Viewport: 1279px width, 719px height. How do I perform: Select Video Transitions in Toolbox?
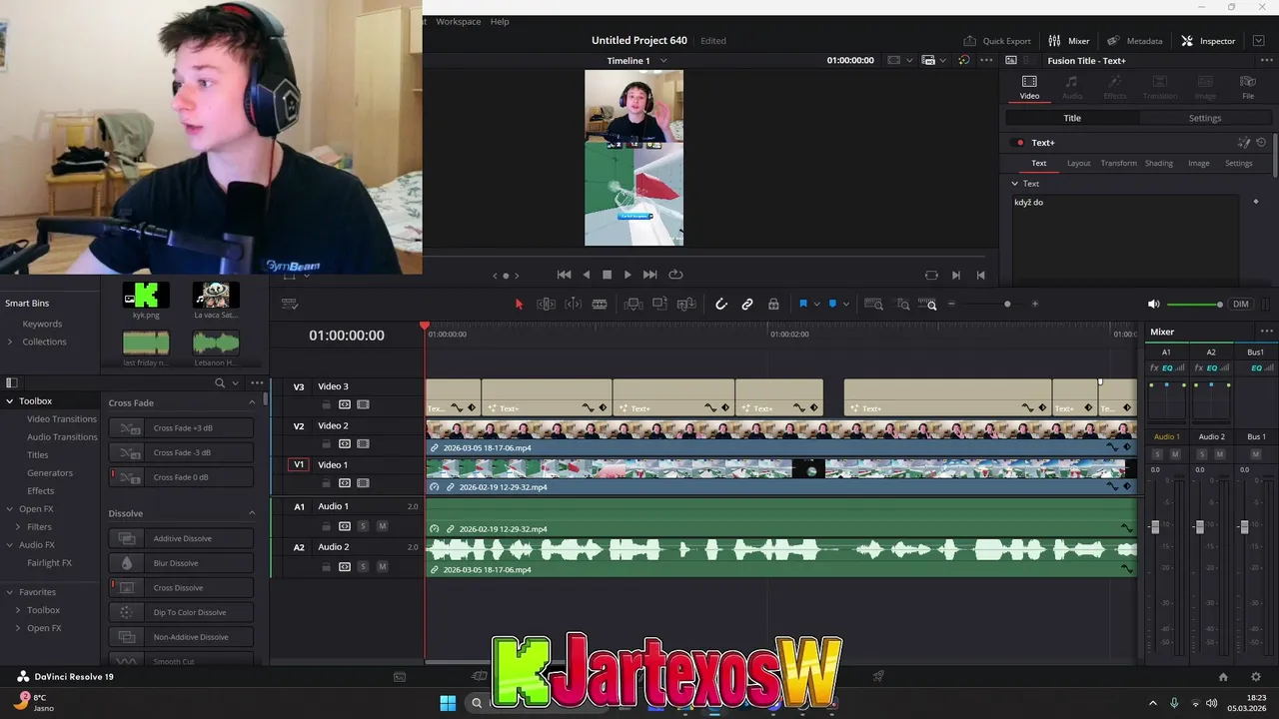click(62, 419)
